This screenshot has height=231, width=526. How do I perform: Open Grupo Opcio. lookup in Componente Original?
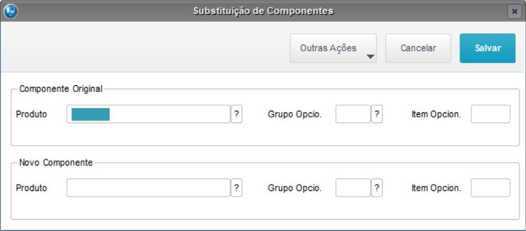[377, 114]
